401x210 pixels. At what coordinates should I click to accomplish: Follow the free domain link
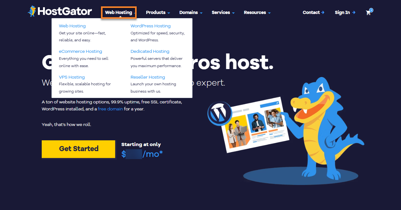point(110,109)
